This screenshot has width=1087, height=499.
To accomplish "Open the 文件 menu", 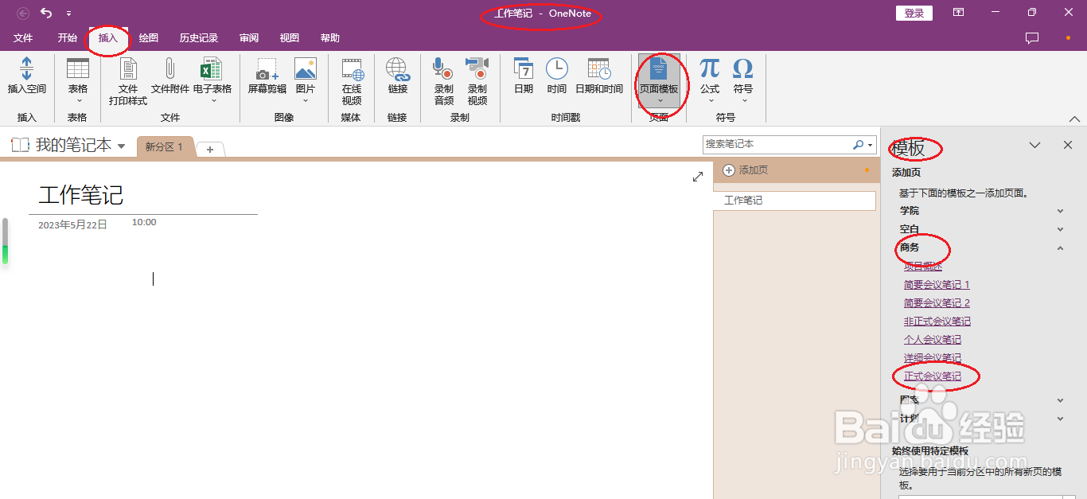I will coord(23,38).
